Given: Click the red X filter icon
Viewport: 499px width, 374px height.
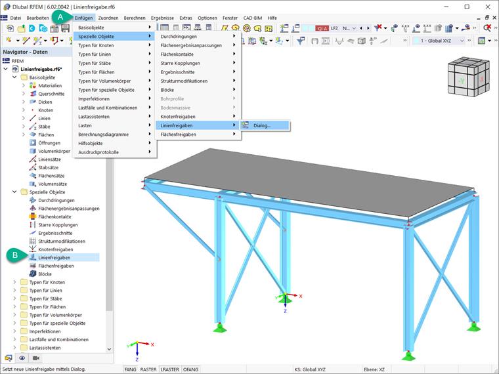Looking at the screenshot, I should tap(378, 28).
